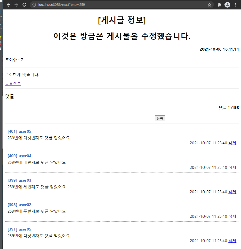Click the view count '조회수 : 7'
This screenshot has width=241, height=249.
(14, 60)
